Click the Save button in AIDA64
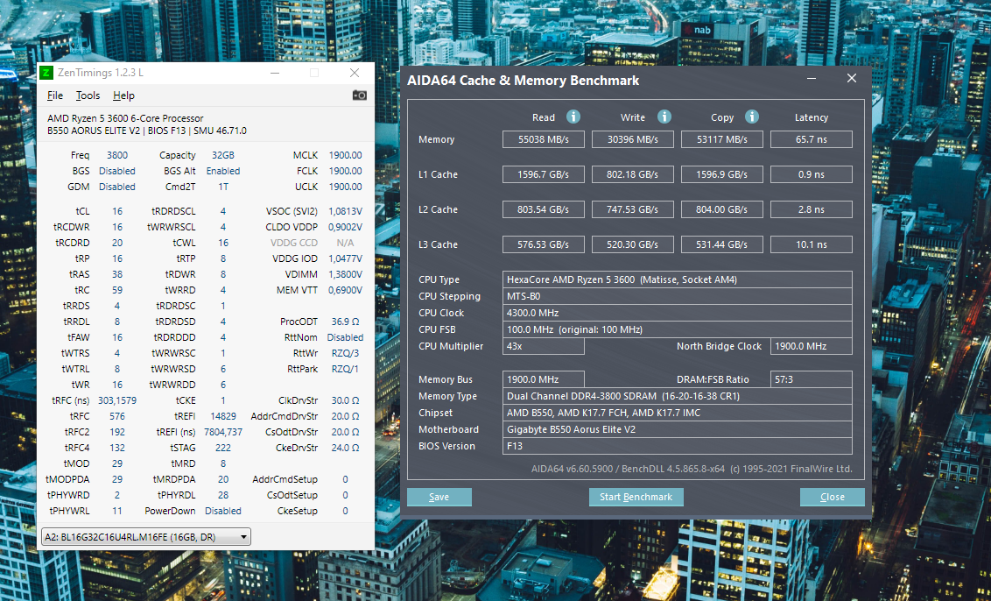 tap(439, 497)
